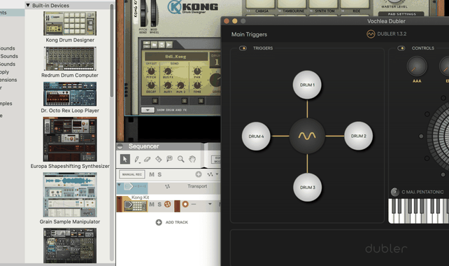
Task: Mute the Kong Kit track
Action: tap(152, 204)
